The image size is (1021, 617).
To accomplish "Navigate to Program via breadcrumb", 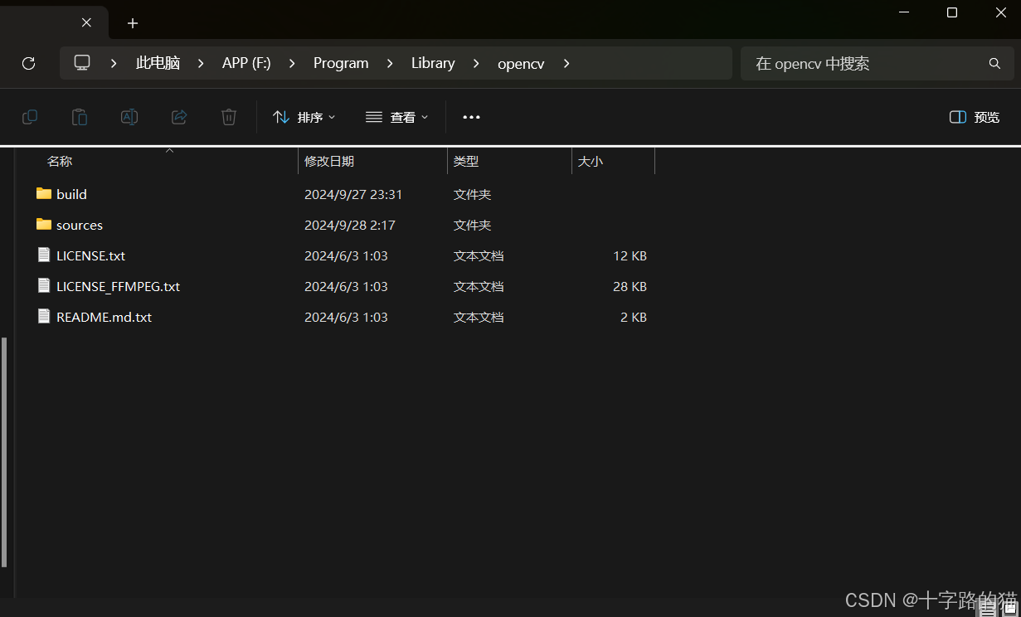I will pos(340,63).
